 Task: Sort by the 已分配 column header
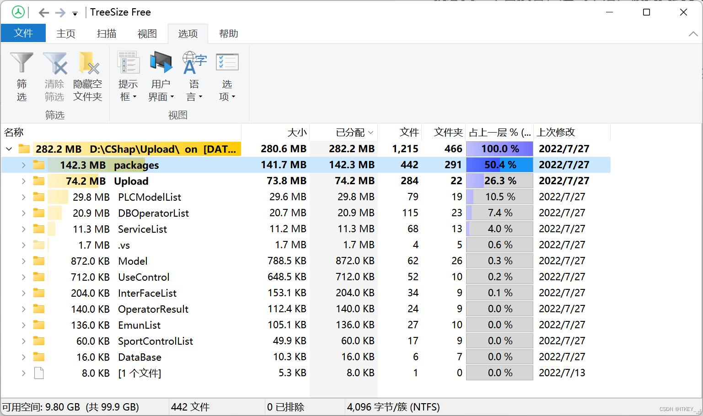pyautogui.click(x=343, y=132)
